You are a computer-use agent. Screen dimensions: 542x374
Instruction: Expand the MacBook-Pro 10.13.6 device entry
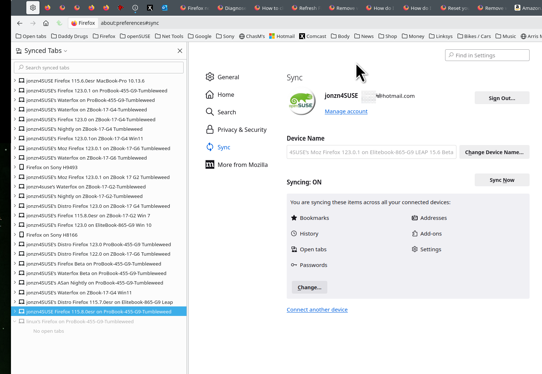coord(15,81)
